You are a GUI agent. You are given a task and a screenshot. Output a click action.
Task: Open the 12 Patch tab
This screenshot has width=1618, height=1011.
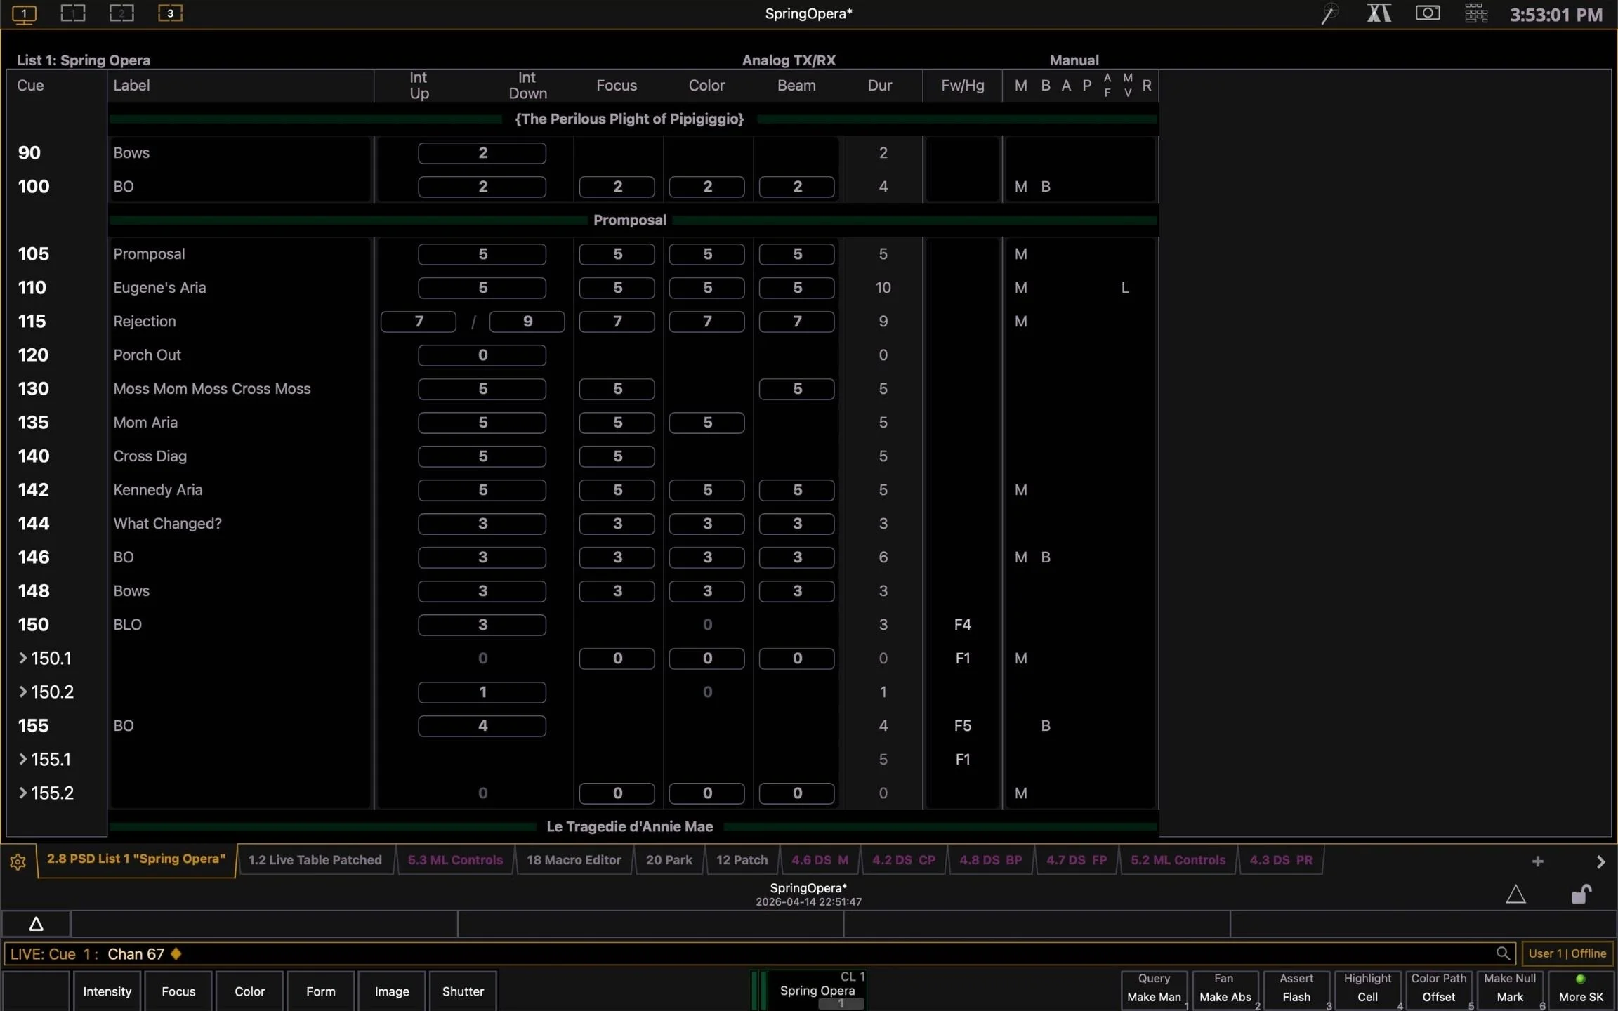tap(742, 860)
